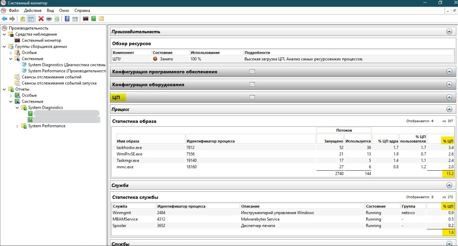Image resolution: width=458 pixels, height=246 pixels.
Task: Open the Справка menu
Action: click(82, 10)
